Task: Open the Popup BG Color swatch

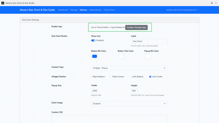Action: tap(148, 56)
